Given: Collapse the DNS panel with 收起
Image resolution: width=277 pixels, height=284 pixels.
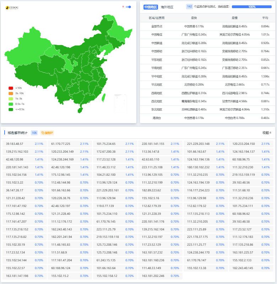Looking at the screenshot, I should pos(267,133).
